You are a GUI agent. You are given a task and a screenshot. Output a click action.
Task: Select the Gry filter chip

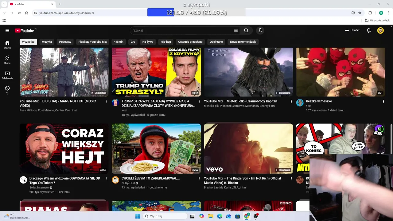click(133, 42)
